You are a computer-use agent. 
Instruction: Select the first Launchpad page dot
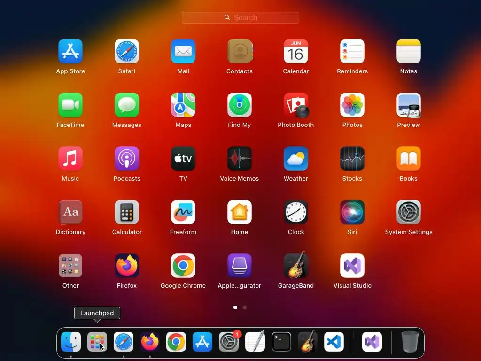[235, 307]
